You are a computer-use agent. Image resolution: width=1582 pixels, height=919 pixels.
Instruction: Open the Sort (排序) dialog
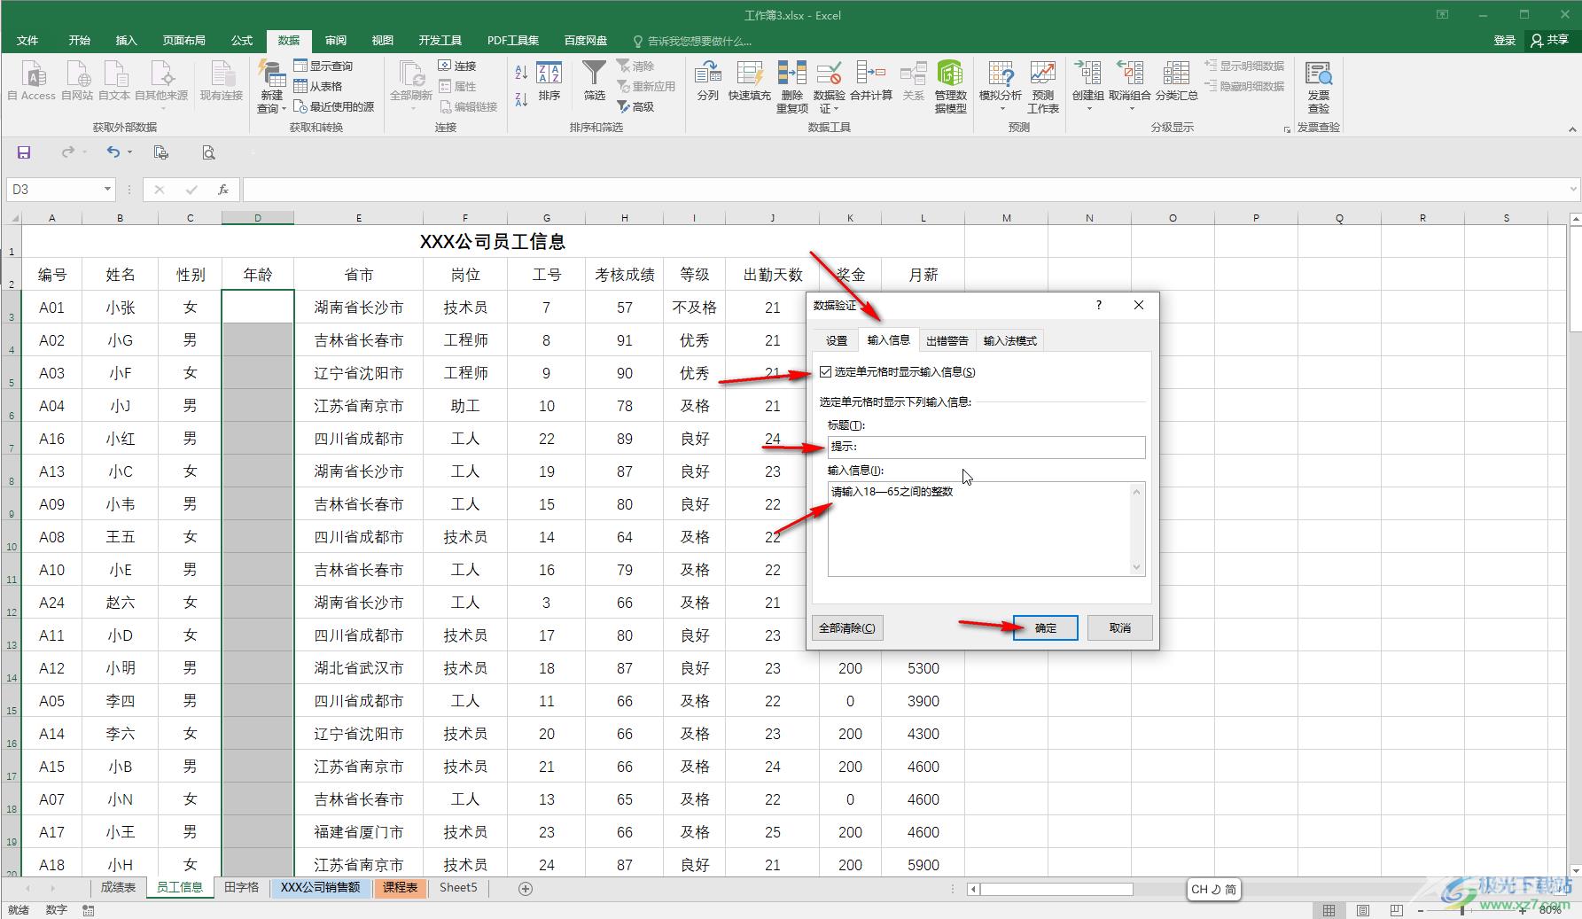pos(549,81)
